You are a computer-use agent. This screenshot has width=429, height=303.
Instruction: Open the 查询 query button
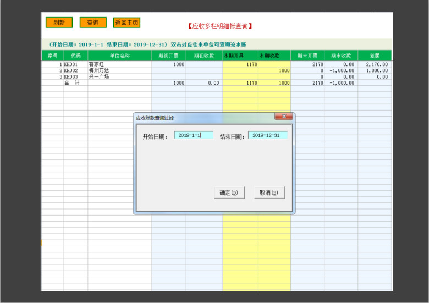pos(93,23)
